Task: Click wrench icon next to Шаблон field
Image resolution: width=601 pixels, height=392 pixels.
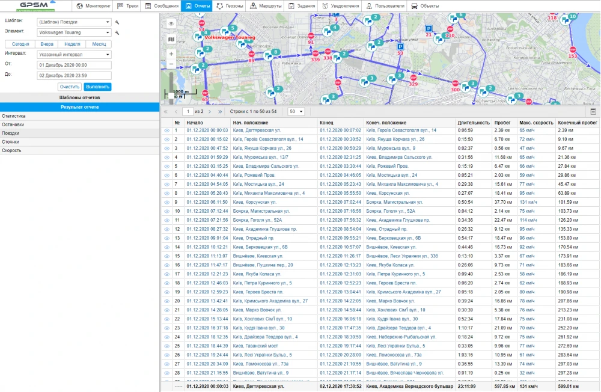Action: (117, 22)
